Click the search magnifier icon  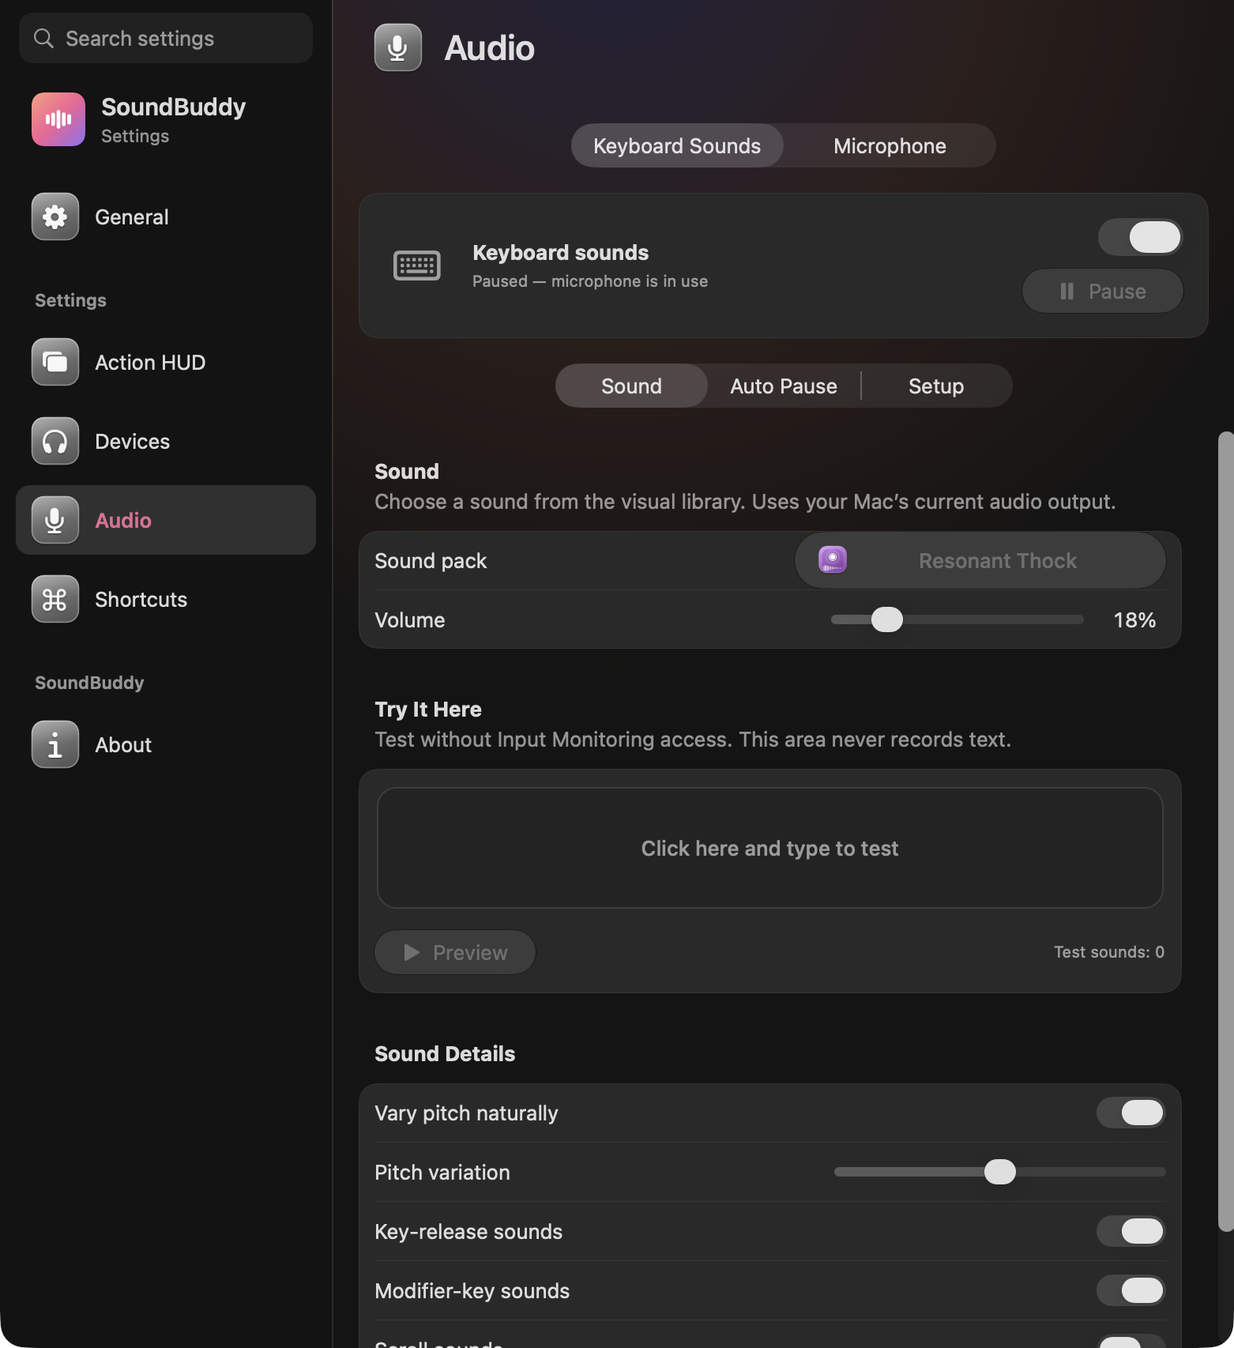43,38
